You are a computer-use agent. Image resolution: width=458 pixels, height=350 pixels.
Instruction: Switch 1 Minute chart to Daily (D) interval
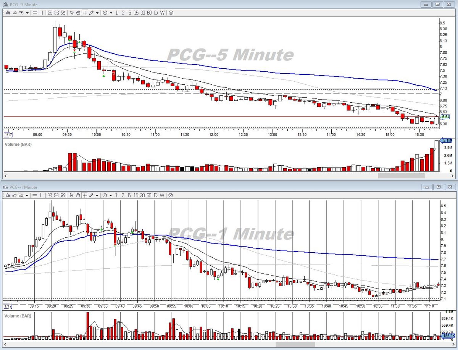click(x=156, y=195)
